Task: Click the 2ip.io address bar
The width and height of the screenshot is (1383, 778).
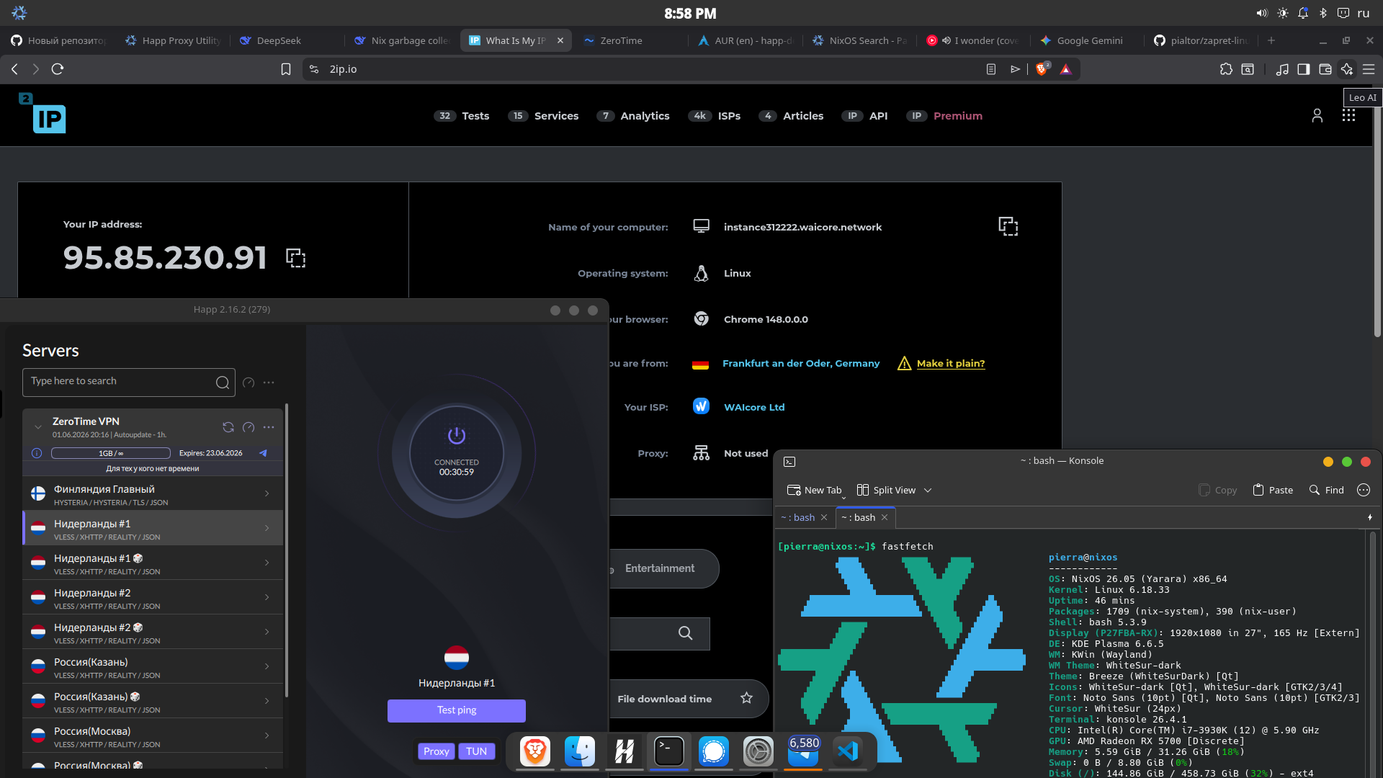Action: point(648,69)
